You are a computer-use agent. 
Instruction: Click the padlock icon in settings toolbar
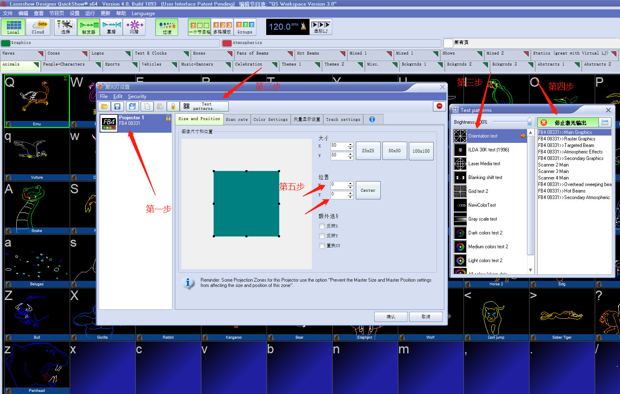(173, 106)
